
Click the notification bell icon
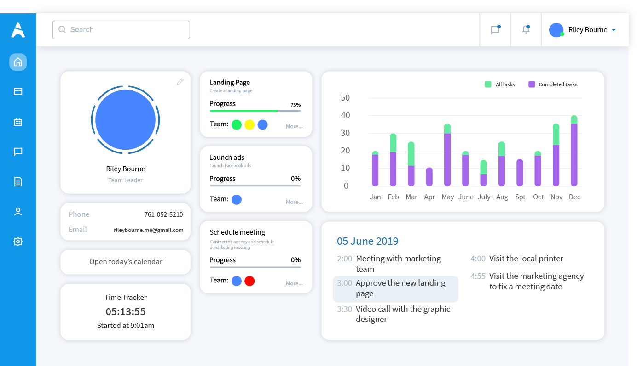click(x=526, y=30)
